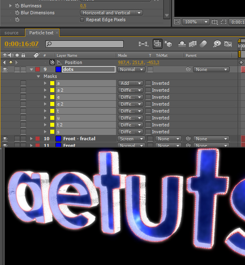Viewport: 245px width, 265px height.
Task: Check Inverted for mask e
Action: coord(148,97)
